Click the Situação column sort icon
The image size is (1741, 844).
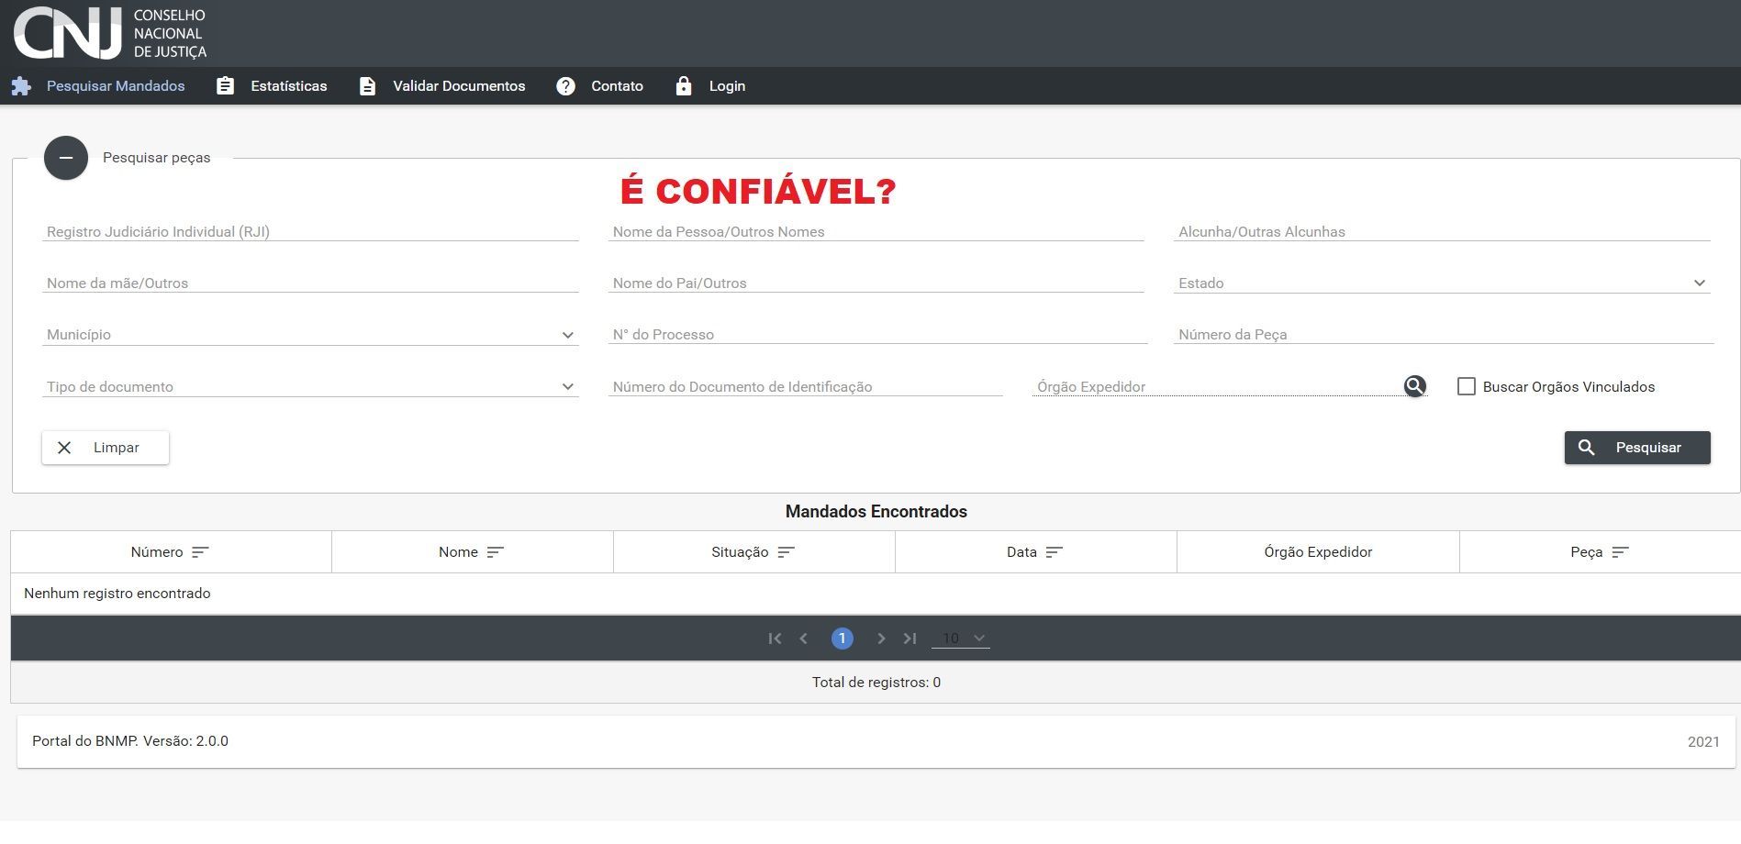tap(786, 552)
